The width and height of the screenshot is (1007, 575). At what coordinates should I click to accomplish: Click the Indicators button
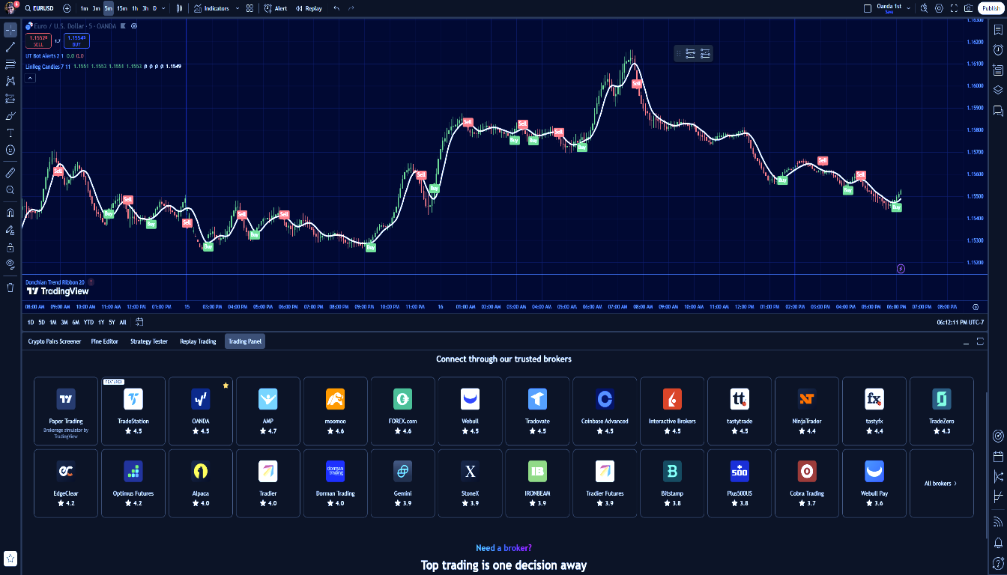(x=211, y=8)
